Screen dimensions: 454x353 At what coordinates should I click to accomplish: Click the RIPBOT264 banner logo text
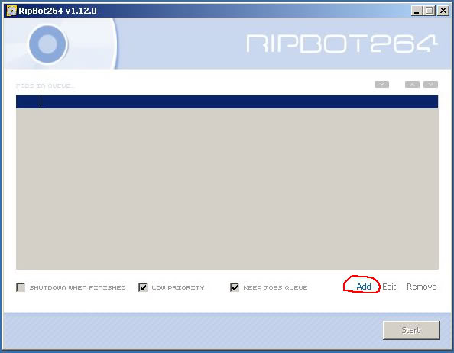342,44
